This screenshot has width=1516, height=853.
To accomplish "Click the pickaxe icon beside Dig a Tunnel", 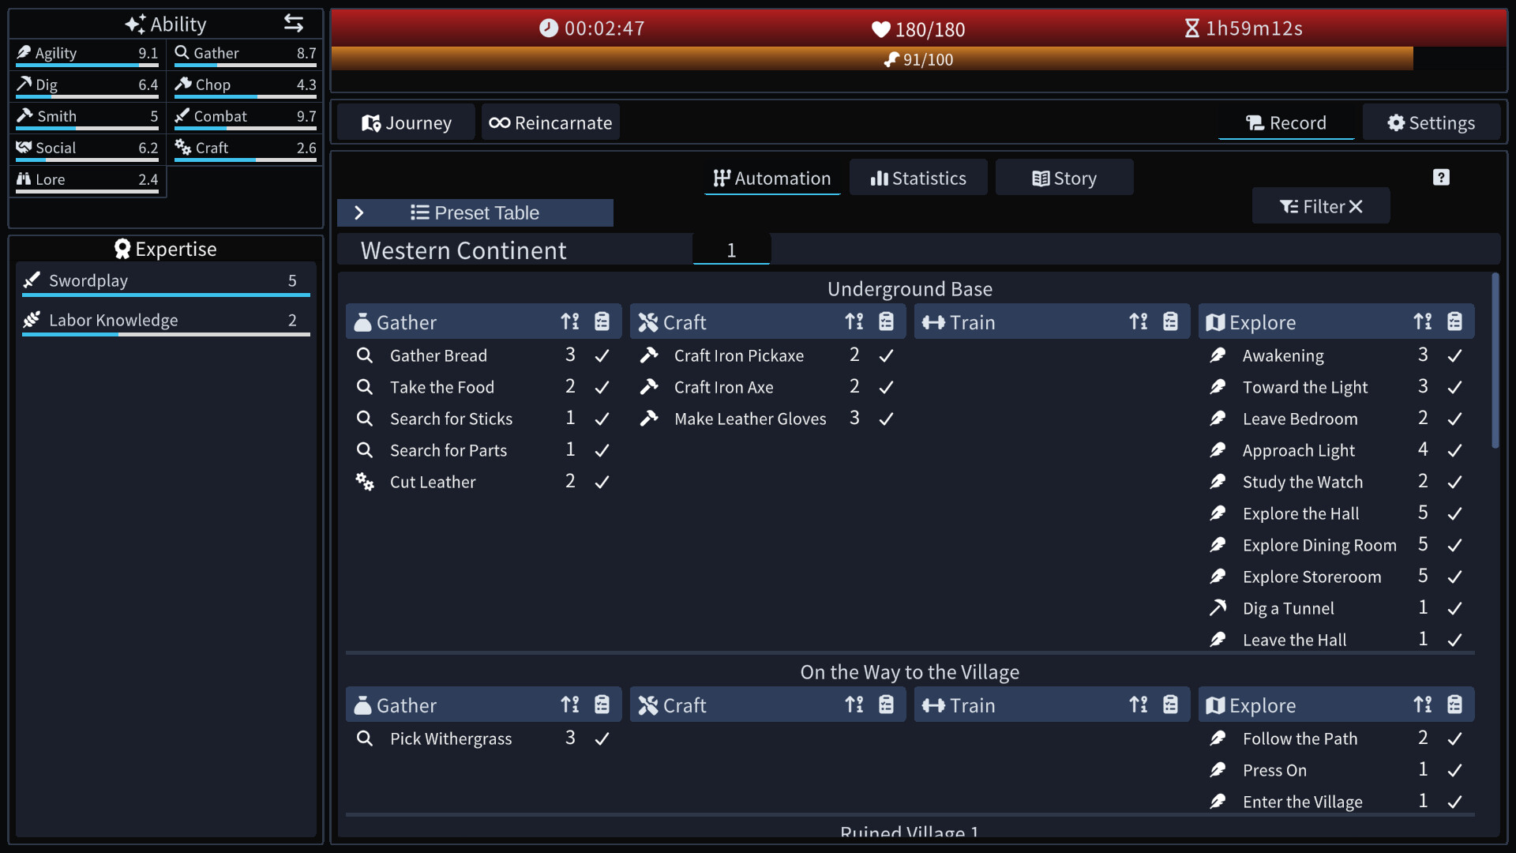I will 1218,608.
